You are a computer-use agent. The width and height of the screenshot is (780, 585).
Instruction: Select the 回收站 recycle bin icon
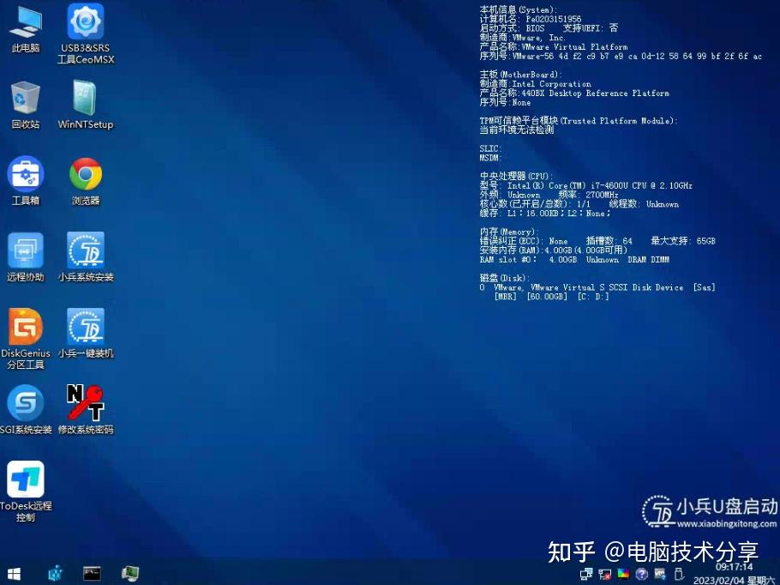(x=26, y=105)
